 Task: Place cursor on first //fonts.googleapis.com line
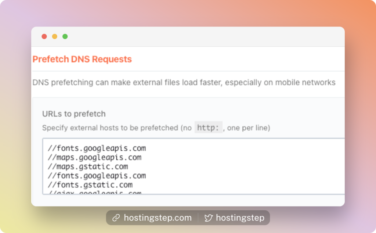pos(97,148)
